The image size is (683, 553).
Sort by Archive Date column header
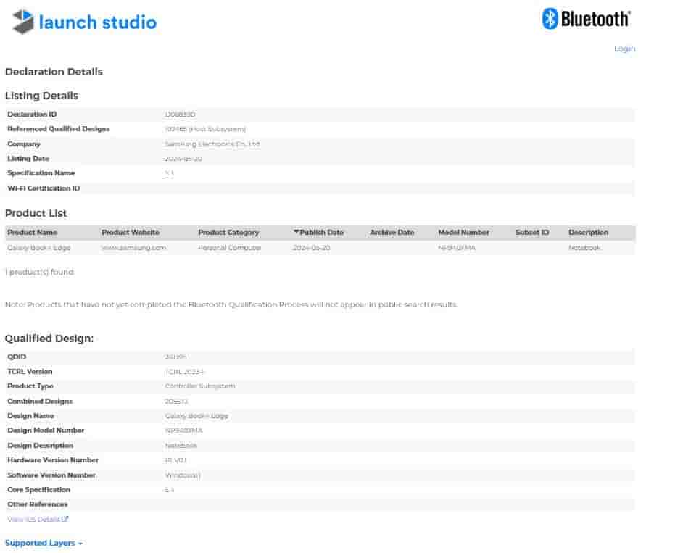(x=392, y=233)
